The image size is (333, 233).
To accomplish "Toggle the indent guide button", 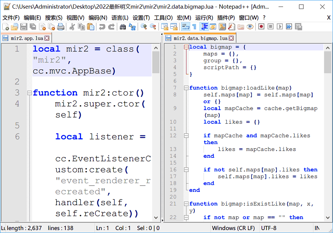I will click(204, 27).
